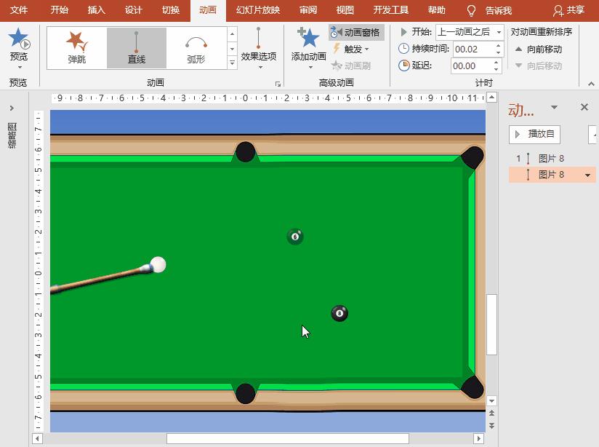The height and width of the screenshot is (447, 599).
Task: Toggle the 动画窗格 (Animation Pane)
Action: [355, 31]
